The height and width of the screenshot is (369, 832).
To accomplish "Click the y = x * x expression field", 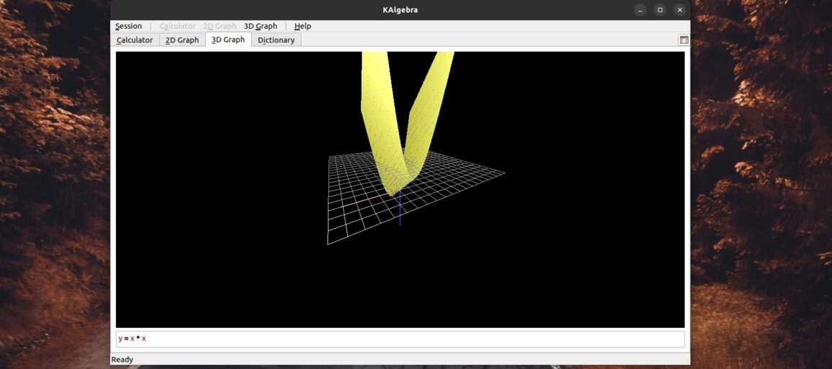I will [x=400, y=339].
